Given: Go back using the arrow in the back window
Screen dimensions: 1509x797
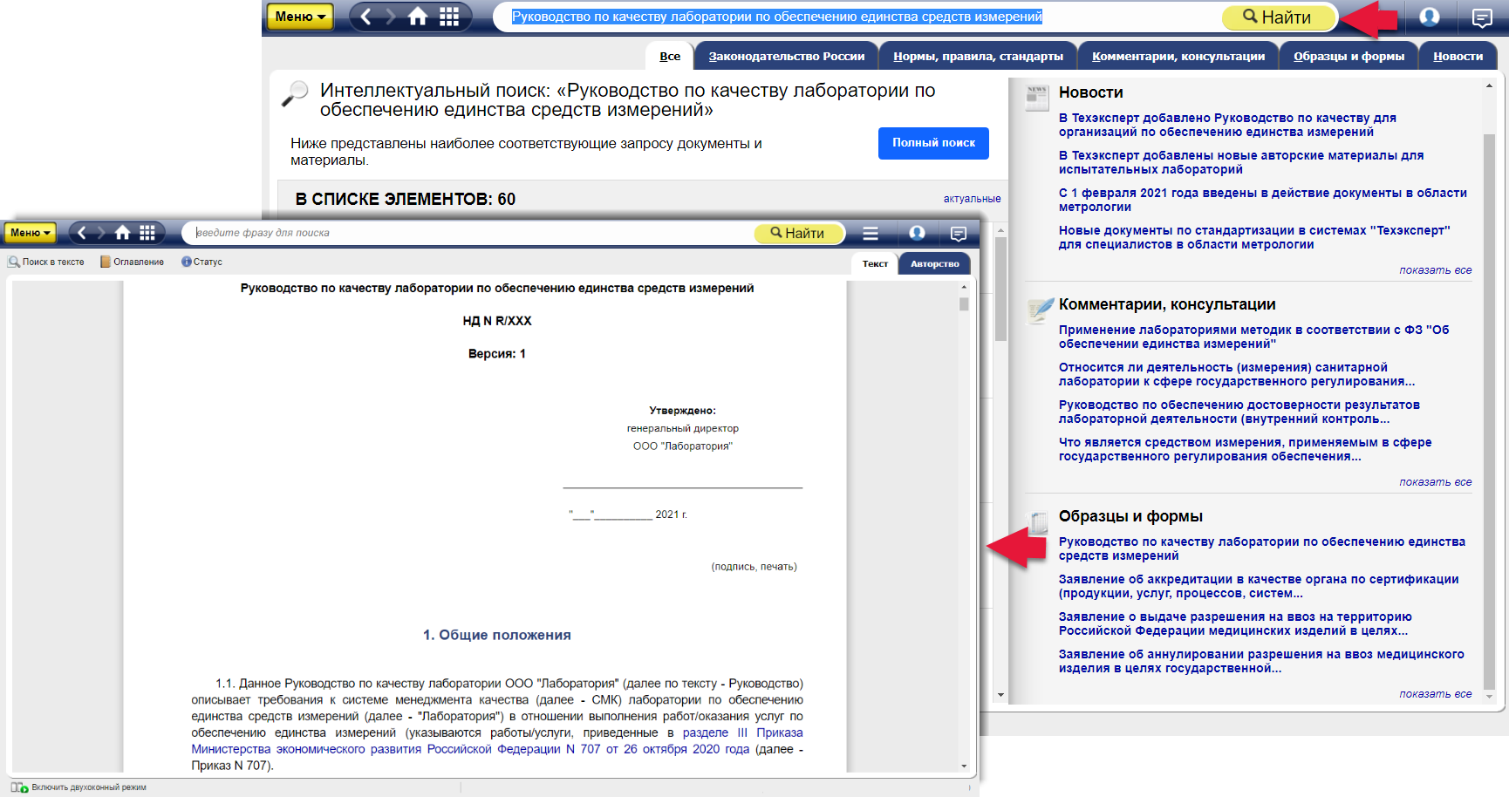Looking at the screenshot, I should tap(366, 17).
